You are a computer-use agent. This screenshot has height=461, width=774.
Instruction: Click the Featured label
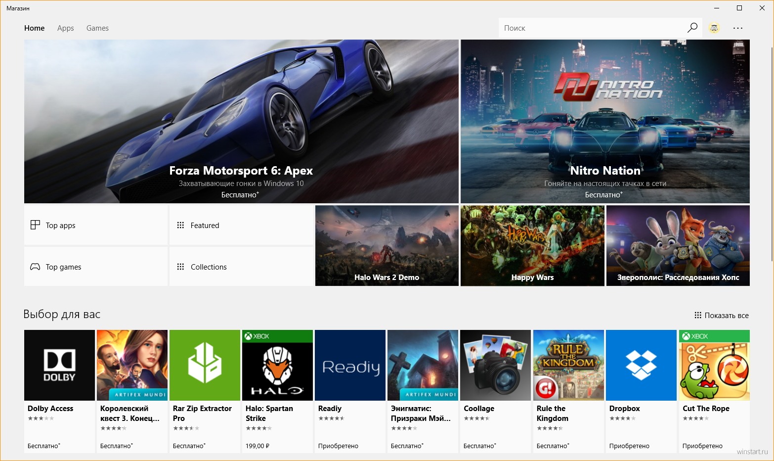[205, 225]
